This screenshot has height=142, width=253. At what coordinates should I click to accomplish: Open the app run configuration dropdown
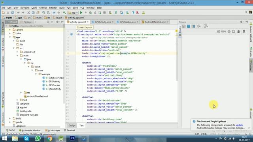pos(73,13)
